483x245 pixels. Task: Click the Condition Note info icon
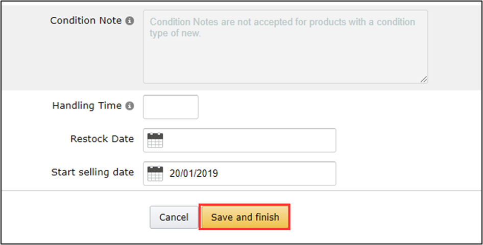[130, 21]
